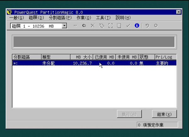Click the discard all changes circle icon

[156, 25]
